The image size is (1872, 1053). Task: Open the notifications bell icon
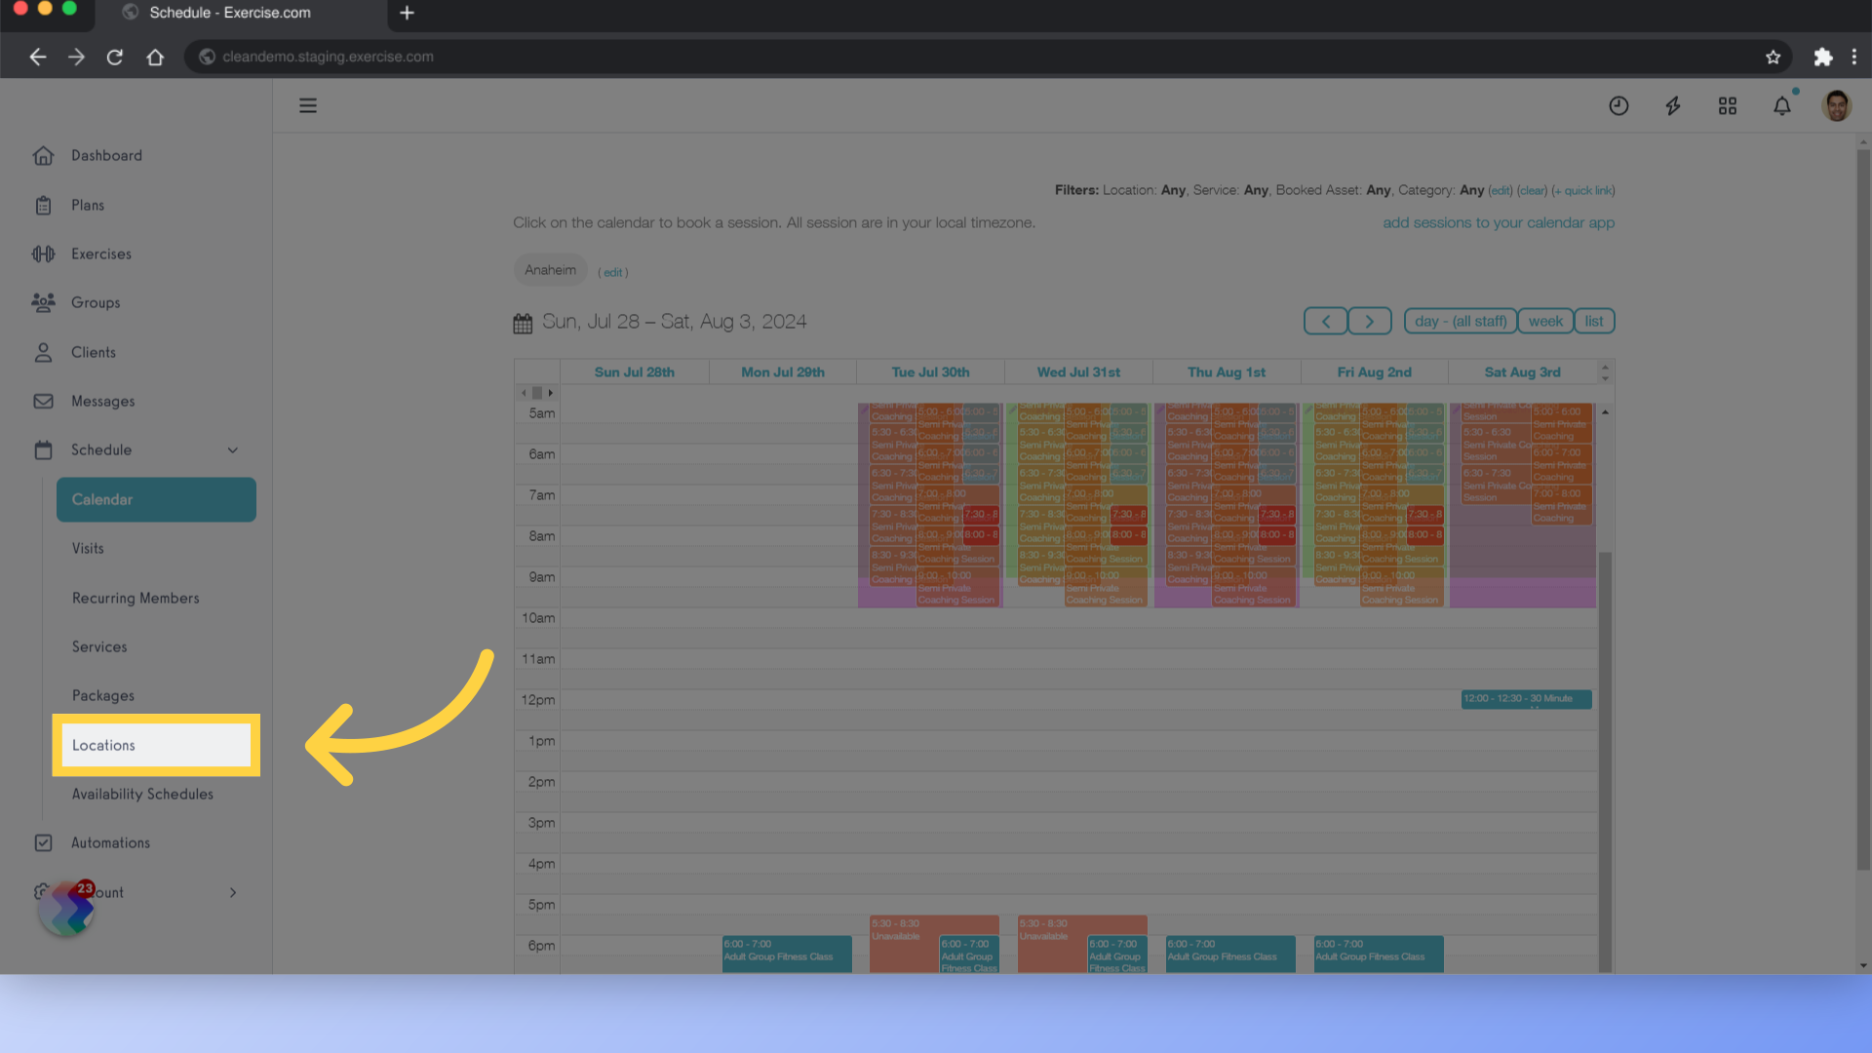(x=1782, y=105)
